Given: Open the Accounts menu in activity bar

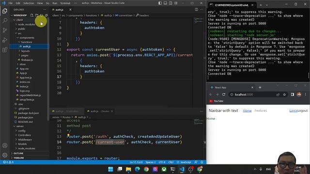Looking at the screenshot, I should [x=5, y=145].
